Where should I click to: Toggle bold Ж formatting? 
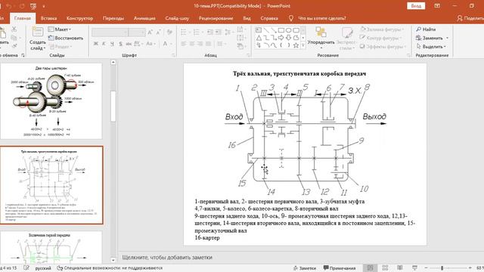(x=96, y=44)
